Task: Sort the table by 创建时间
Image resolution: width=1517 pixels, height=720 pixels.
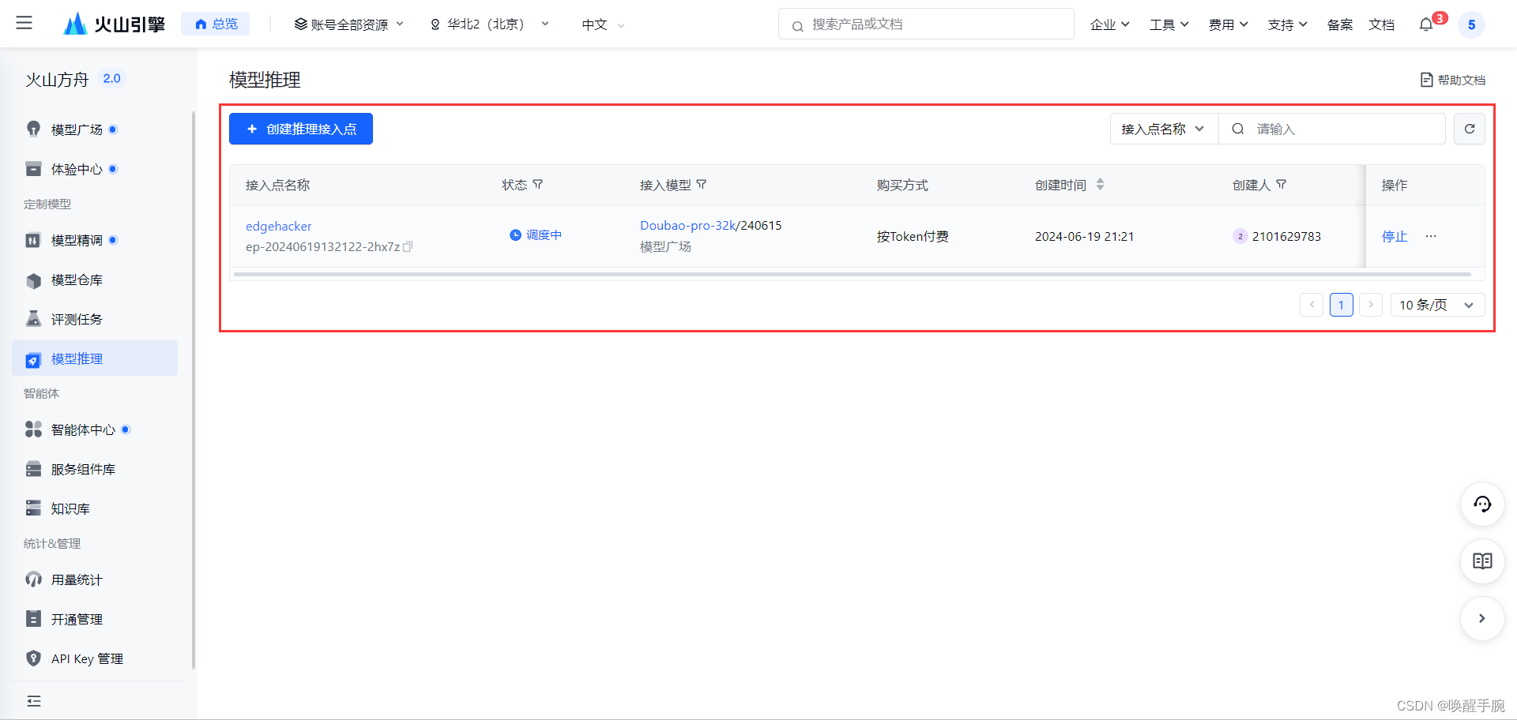Action: [1100, 184]
